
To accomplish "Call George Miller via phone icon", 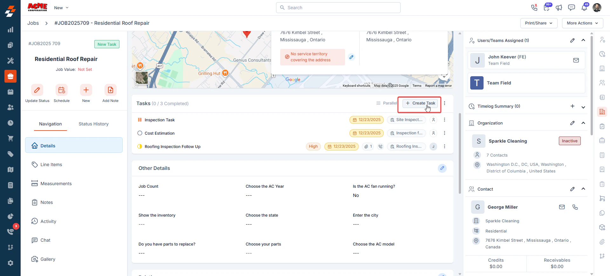I will coord(575,207).
